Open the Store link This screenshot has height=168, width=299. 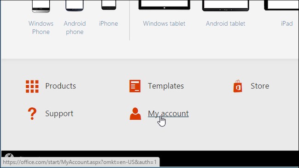coord(260,86)
